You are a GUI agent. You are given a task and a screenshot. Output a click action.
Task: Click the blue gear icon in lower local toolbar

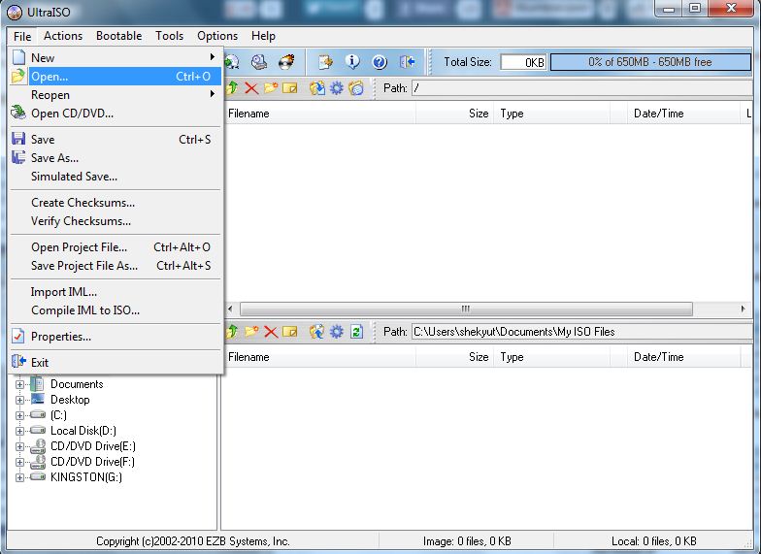pyautogui.click(x=336, y=332)
